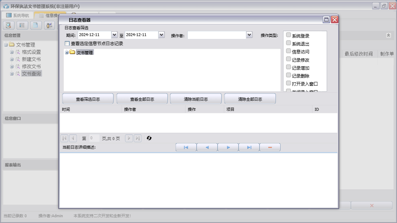Click the 格式设置 node icon in sidebar
This screenshot has height=223, width=397.
[x=17, y=52]
